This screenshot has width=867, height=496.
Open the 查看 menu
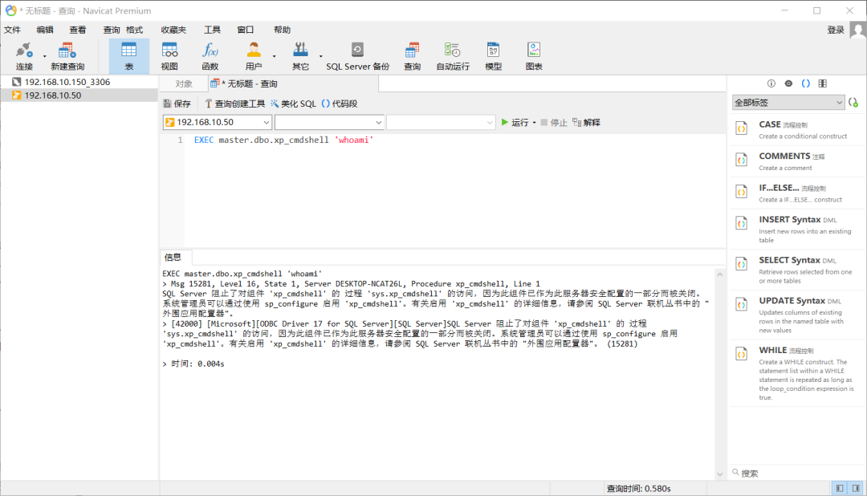[77, 30]
